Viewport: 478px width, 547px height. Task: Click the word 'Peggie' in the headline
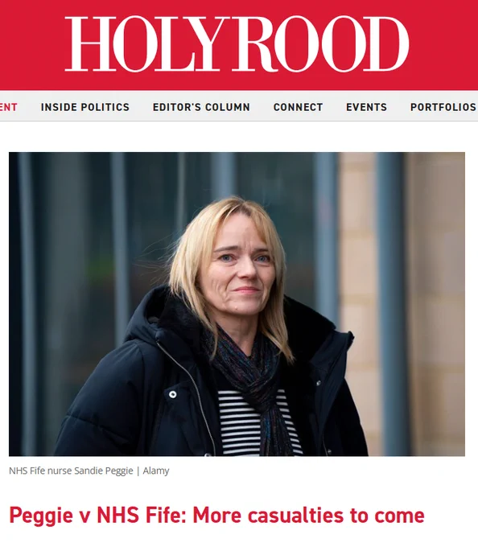pyautogui.click(x=41, y=516)
